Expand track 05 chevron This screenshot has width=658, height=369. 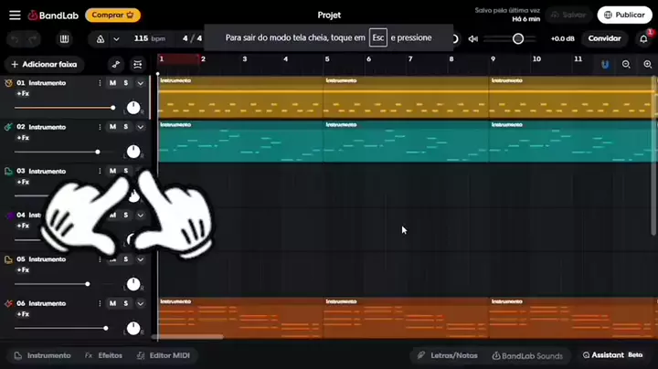140,259
